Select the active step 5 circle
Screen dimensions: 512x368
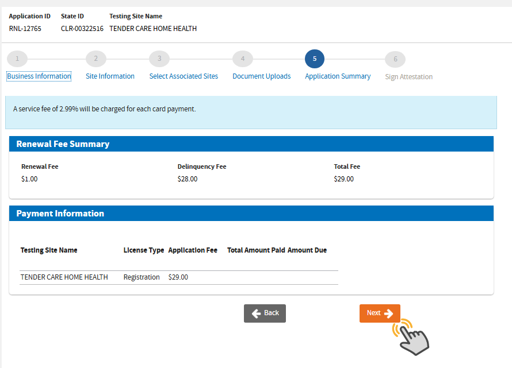tap(315, 59)
